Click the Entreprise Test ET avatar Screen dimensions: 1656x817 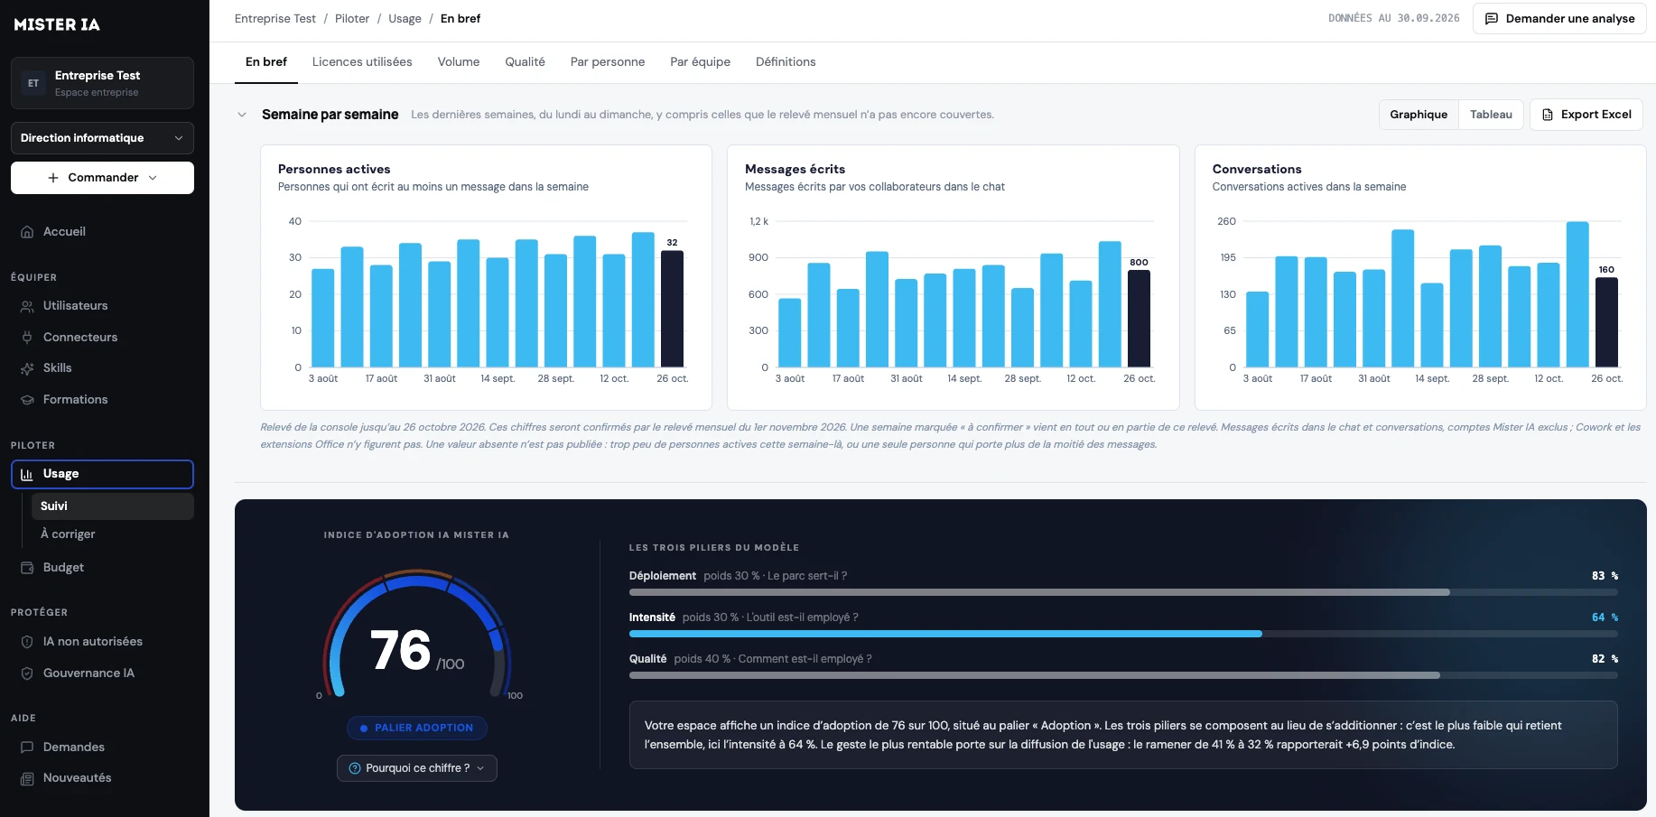33,83
